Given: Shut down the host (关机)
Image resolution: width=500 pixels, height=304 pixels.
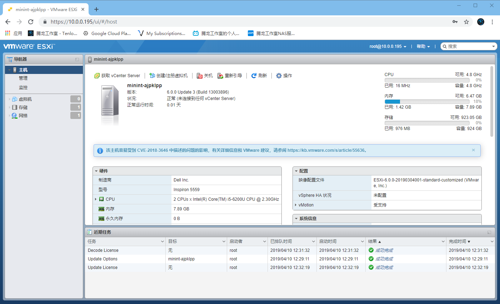Looking at the screenshot, I should pos(205,76).
